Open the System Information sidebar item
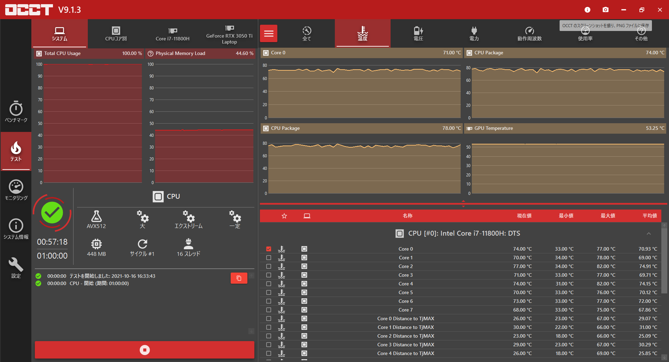This screenshot has width=669, height=362. click(x=16, y=229)
